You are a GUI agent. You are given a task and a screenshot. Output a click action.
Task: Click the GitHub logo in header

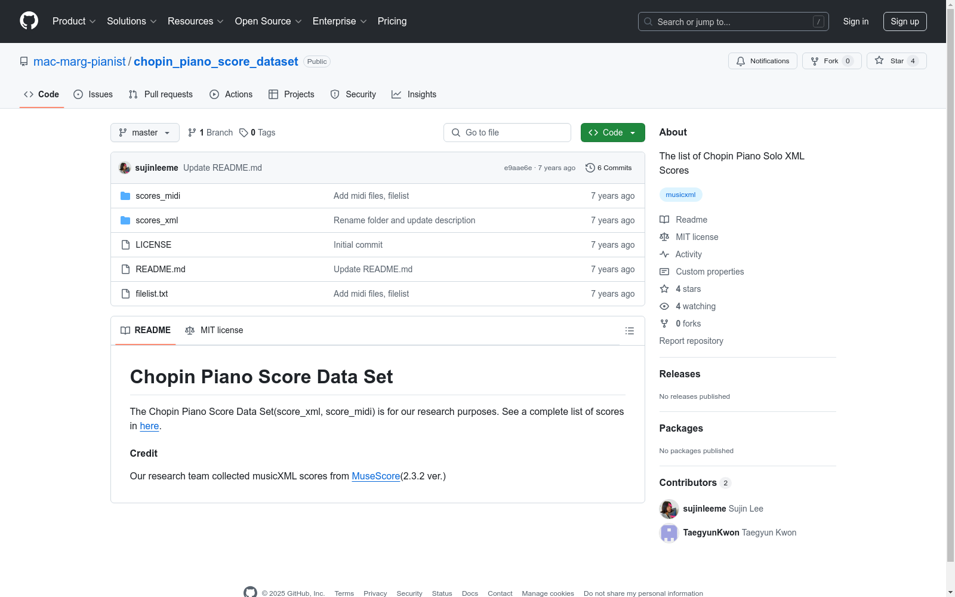pyautogui.click(x=29, y=21)
